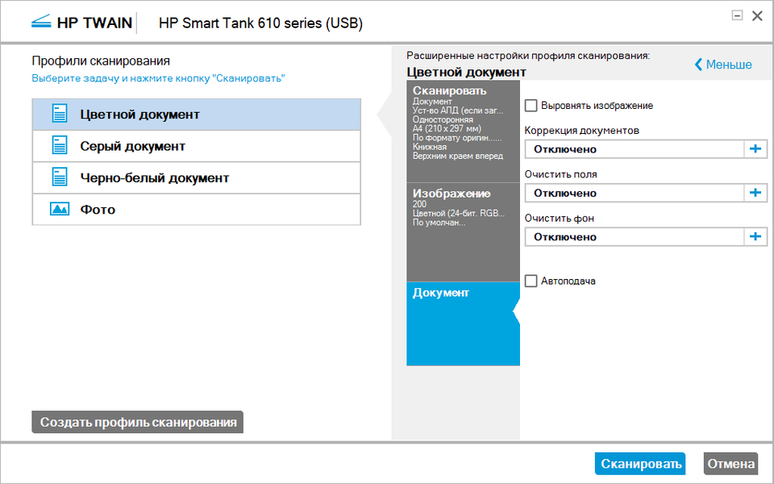
Task: Click the Серый документ profile document icon
Action: click(x=60, y=146)
